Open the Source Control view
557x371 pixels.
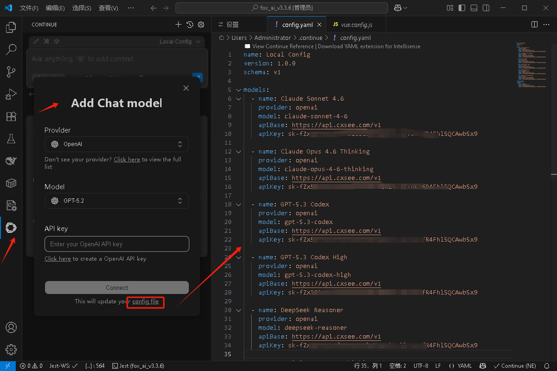[11, 71]
